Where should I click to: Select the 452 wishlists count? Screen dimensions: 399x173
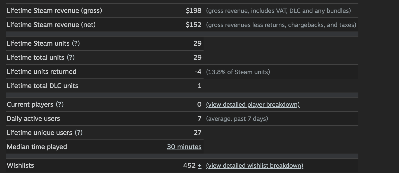coord(189,165)
